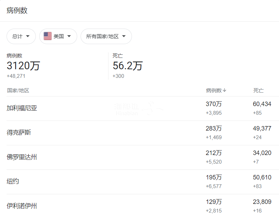Screen dimensions: 279x217
Task: Click the 纽约 region name
Action: coord(13,181)
